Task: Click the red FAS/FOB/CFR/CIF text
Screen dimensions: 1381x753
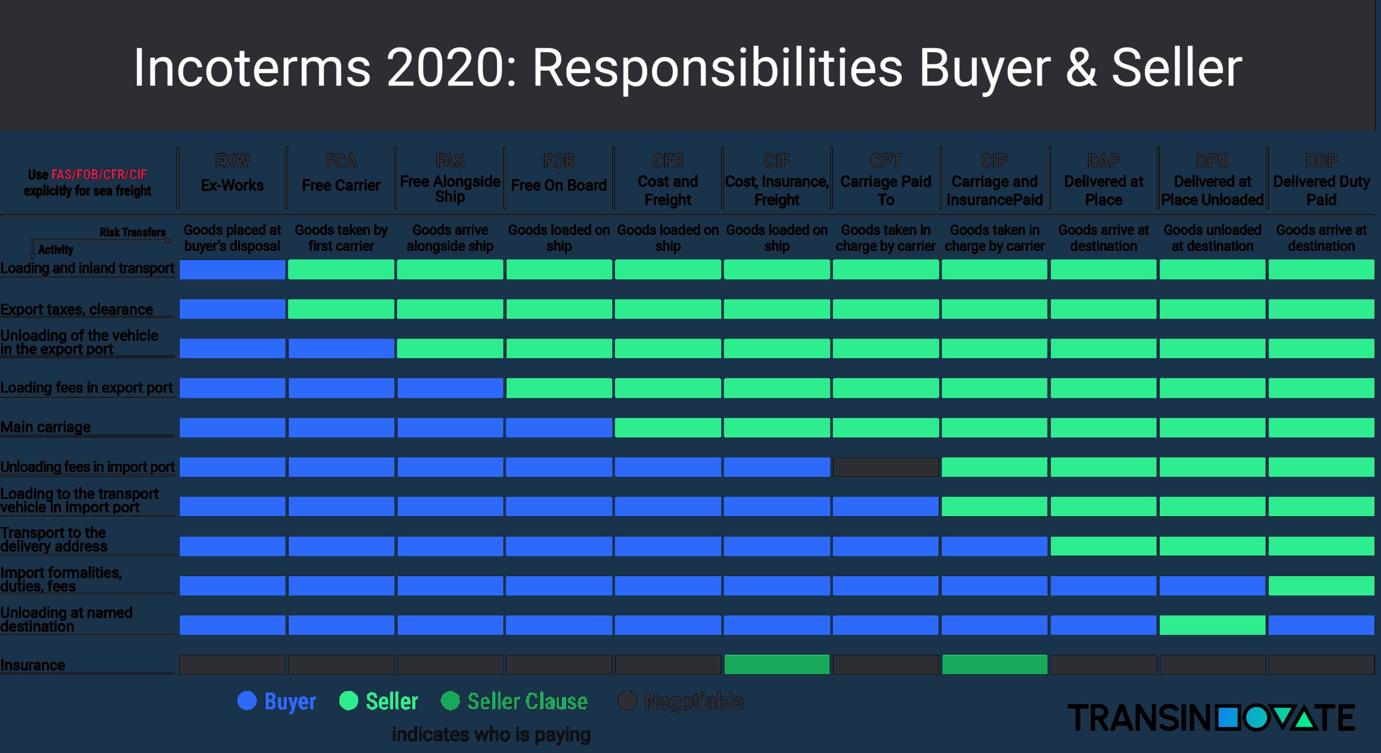Action: tap(99, 174)
